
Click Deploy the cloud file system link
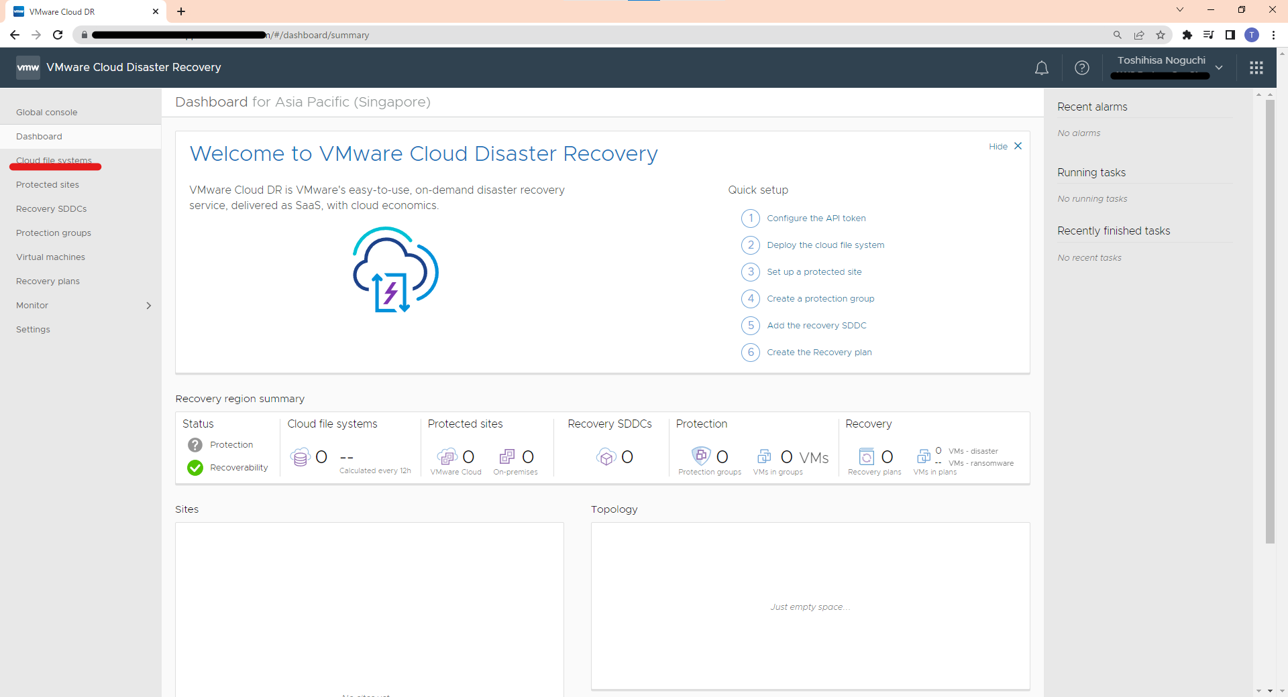pos(826,245)
